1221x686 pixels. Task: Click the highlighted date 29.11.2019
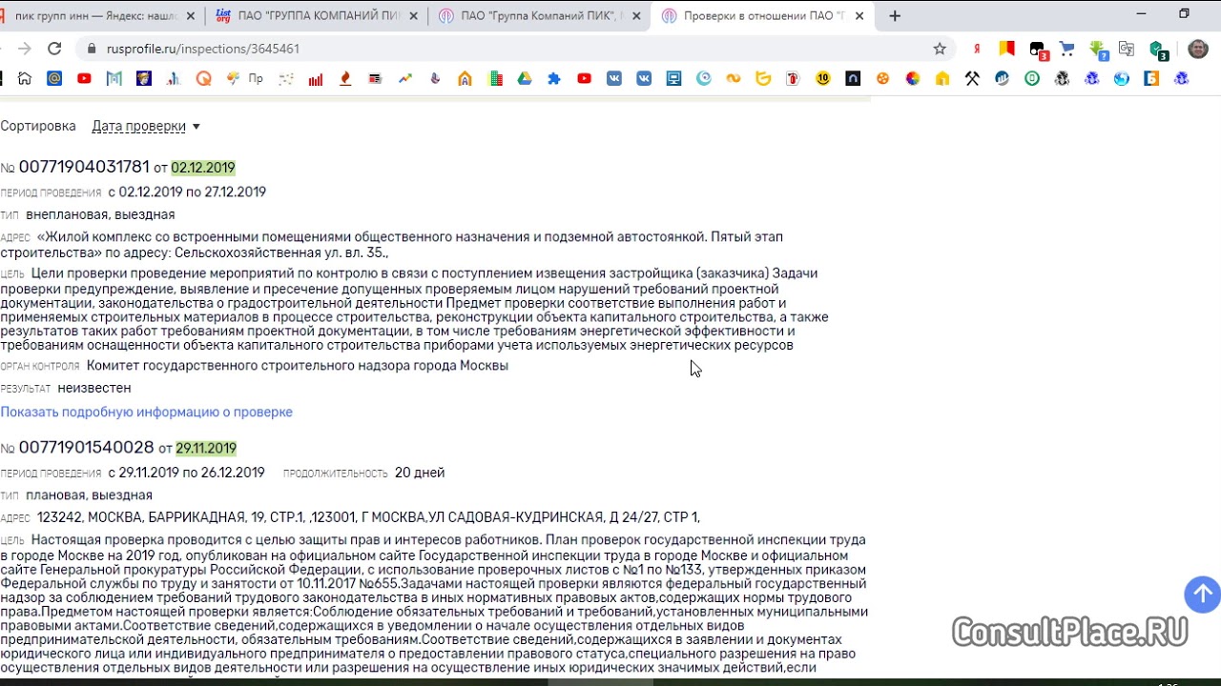(206, 448)
